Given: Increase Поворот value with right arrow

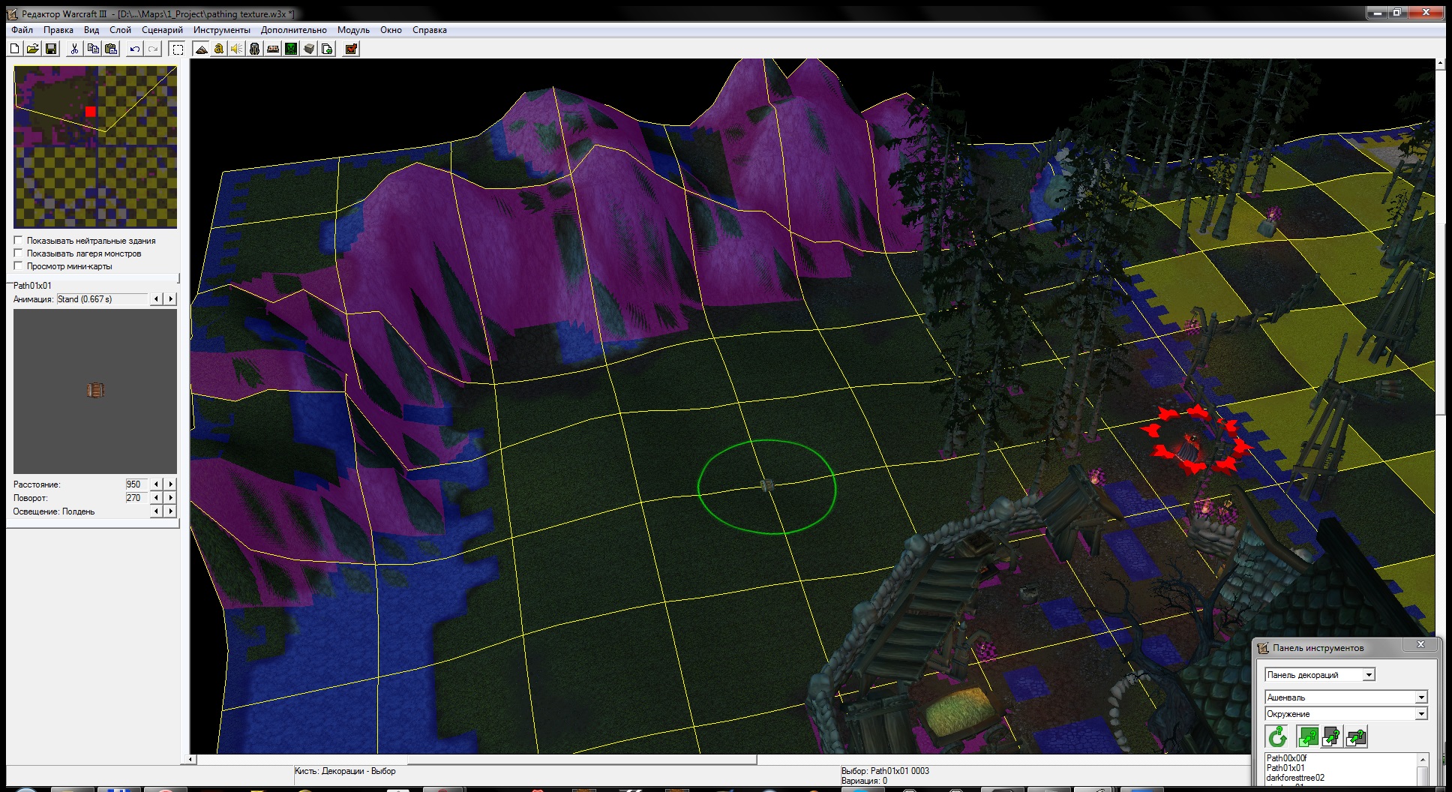Looking at the screenshot, I should coord(170,498).
